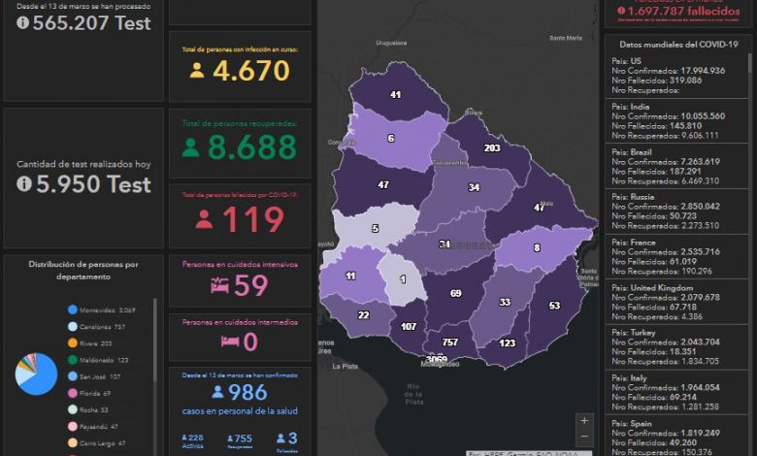
Task: Zoom out on the map with minus button
Action: click(583, 437)
